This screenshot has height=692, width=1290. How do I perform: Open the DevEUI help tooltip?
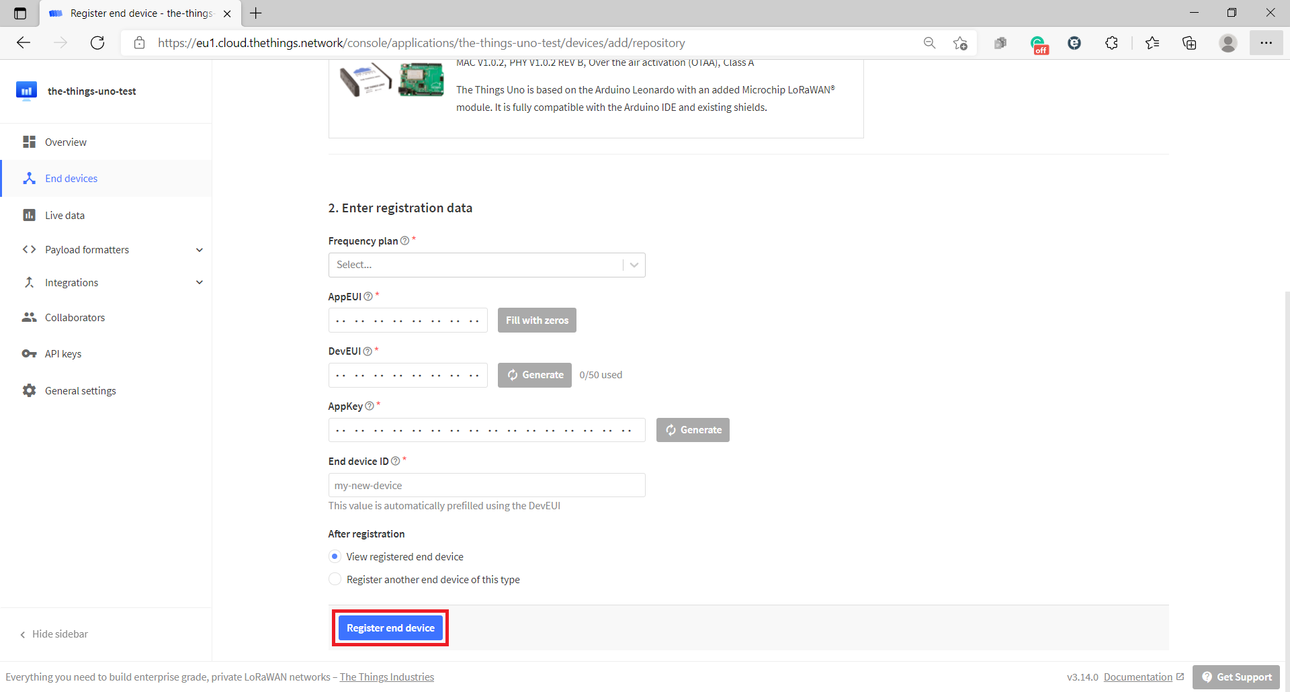(368, 351)
